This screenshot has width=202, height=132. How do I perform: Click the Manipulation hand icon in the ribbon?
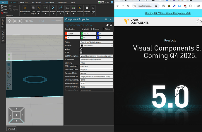click(25, 8)
